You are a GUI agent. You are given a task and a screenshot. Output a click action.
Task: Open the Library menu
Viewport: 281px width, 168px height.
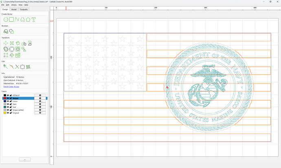point(14,5)
